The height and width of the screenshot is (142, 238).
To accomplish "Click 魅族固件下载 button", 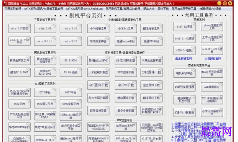I will (126, 98).
